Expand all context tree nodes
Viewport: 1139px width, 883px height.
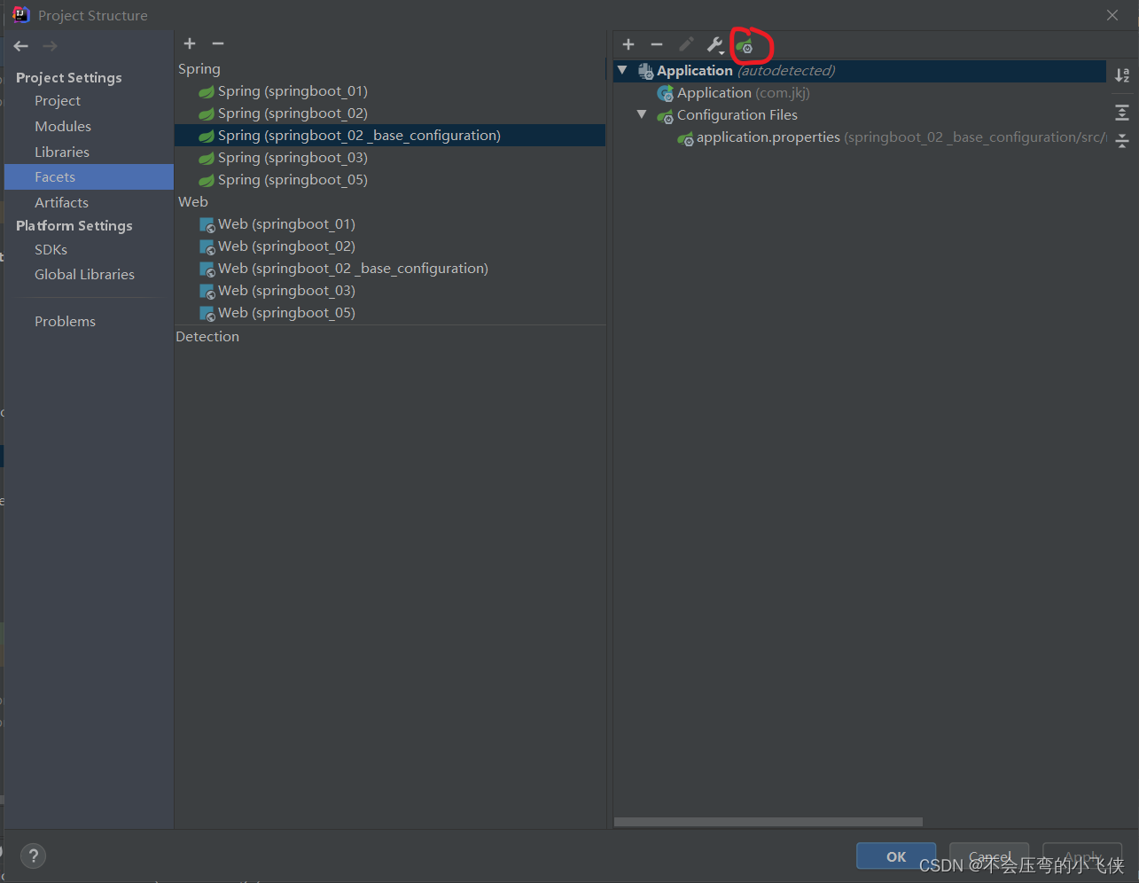click(x=1122, y=113)
